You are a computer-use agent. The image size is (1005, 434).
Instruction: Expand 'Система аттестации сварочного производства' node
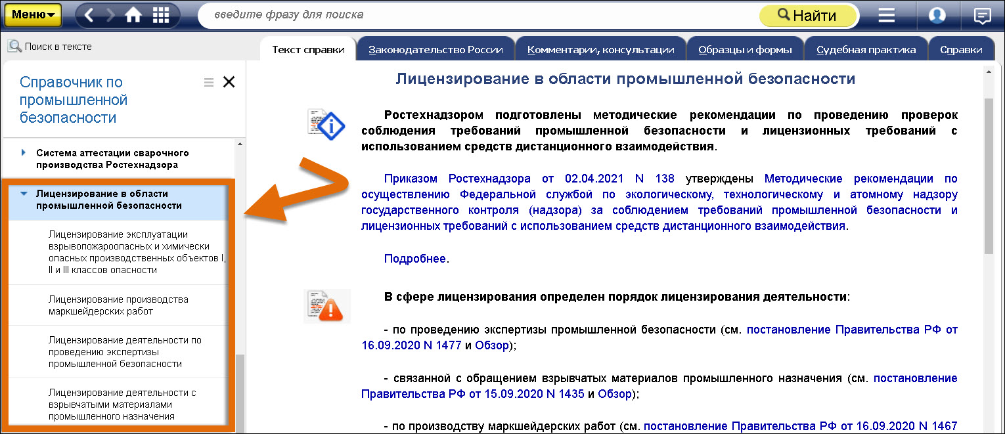coord(24,153)
